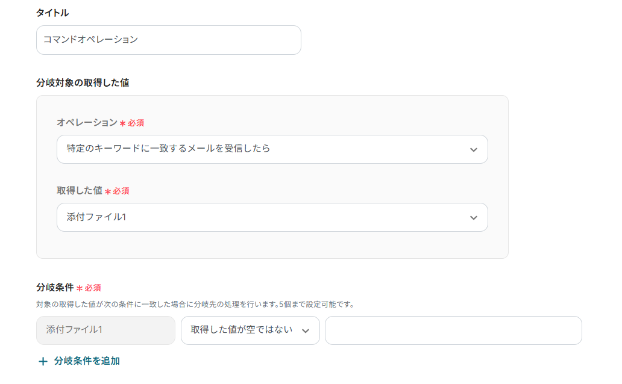Click the chevron arrow in the 取得した値 dropdown
Screen dimensions: 622x384
(x=473, y=218)
